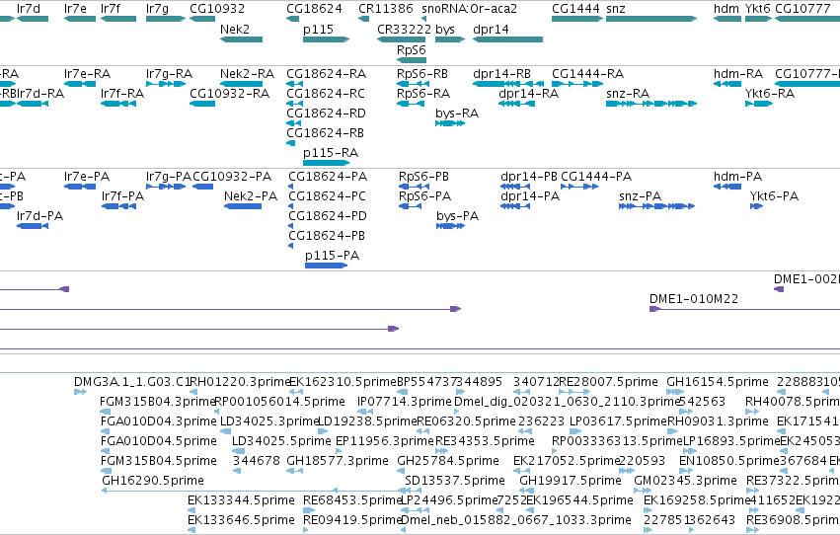Click the EP11956.3prime EST label

click(385, 441)
